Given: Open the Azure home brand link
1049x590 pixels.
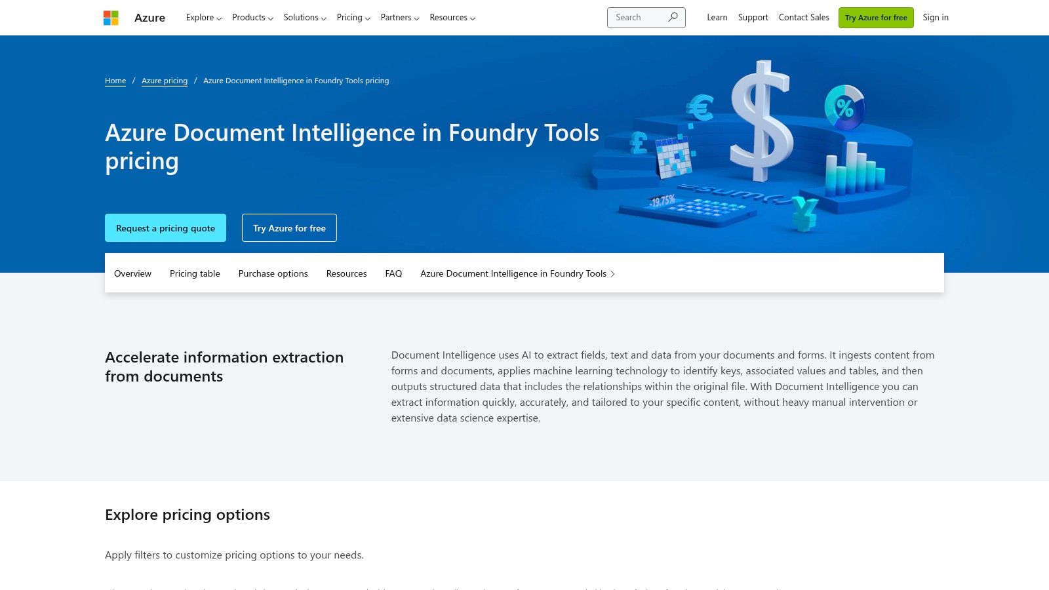Looking at the screenshot, I should 149,18.
